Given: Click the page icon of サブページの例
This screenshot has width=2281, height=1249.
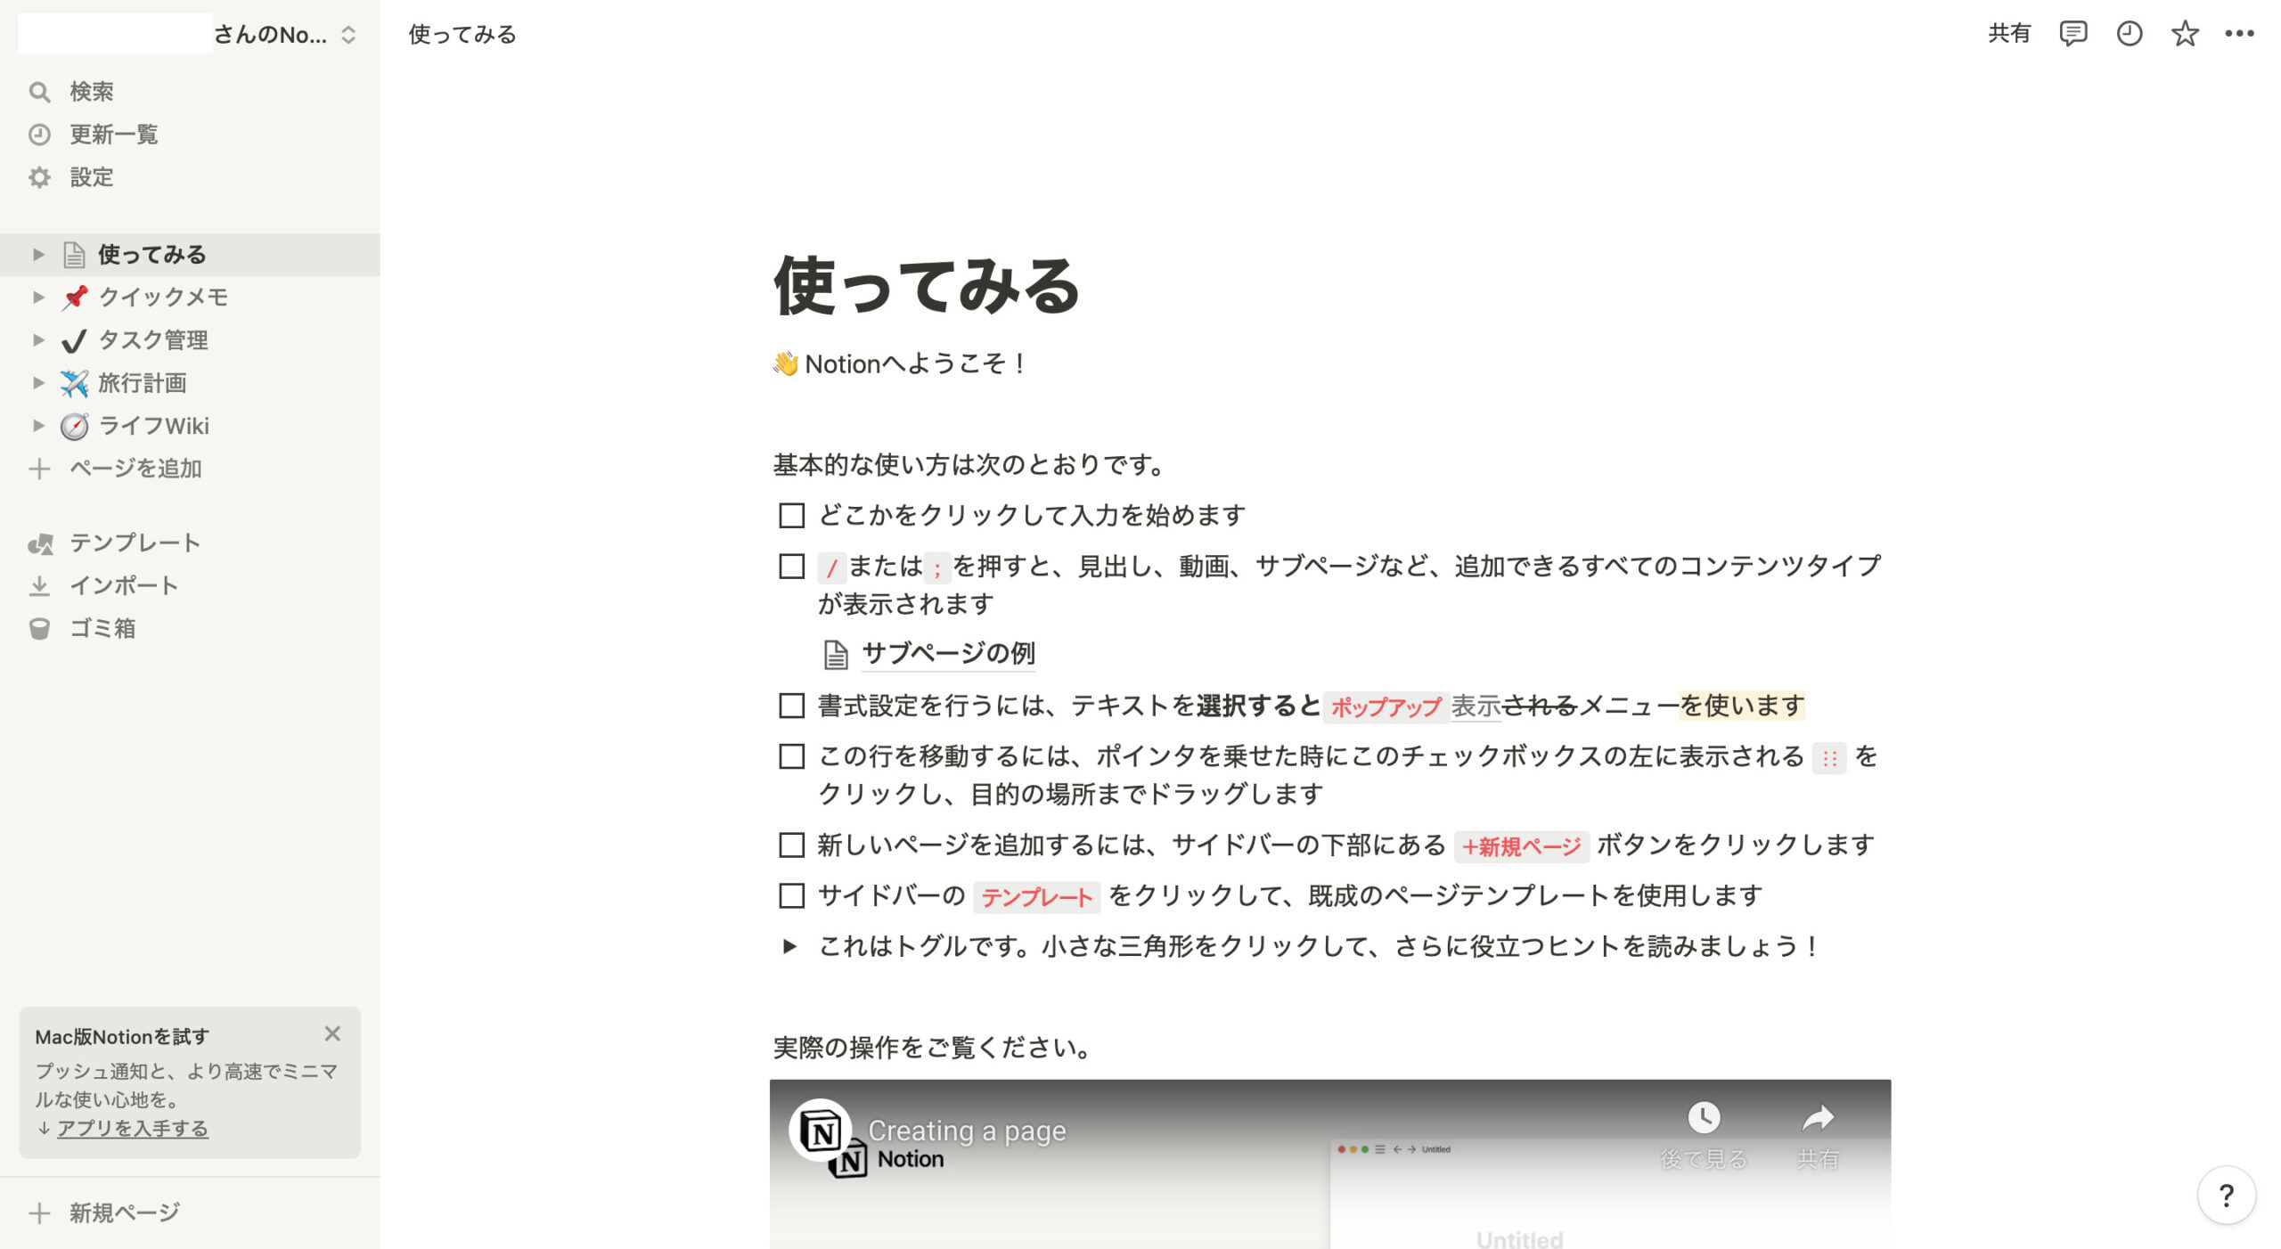Looking at the screenshot, I should pos(835,654).
